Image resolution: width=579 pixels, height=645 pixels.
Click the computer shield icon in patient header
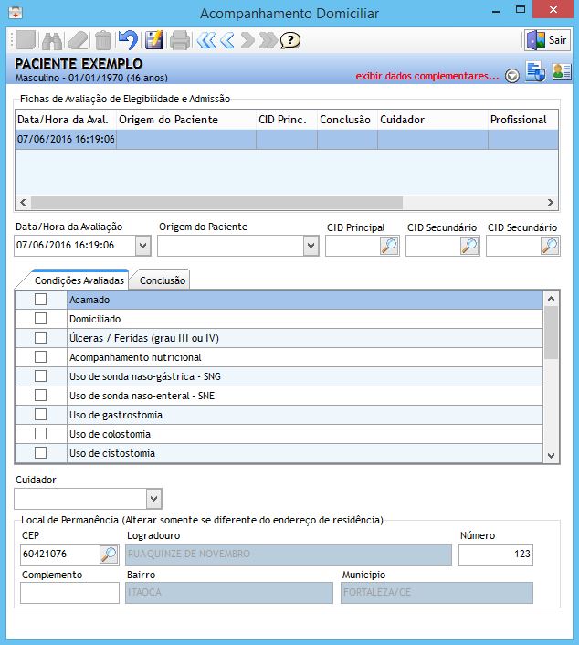(535, 71)
